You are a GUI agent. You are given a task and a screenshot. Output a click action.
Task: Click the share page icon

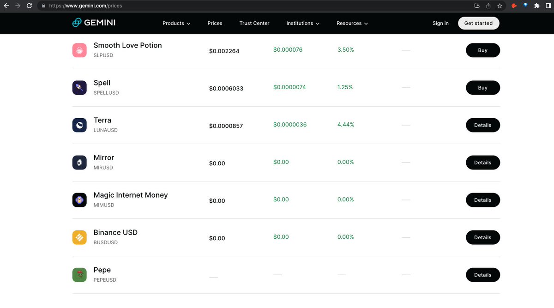488,6
